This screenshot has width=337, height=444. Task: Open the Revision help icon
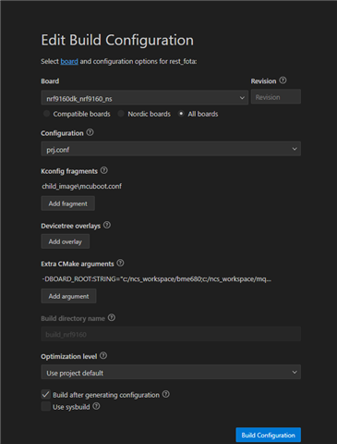(x=283, y=80)
